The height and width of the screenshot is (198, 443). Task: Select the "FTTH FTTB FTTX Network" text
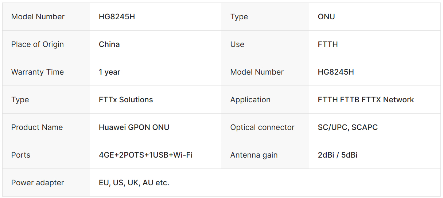366,100
